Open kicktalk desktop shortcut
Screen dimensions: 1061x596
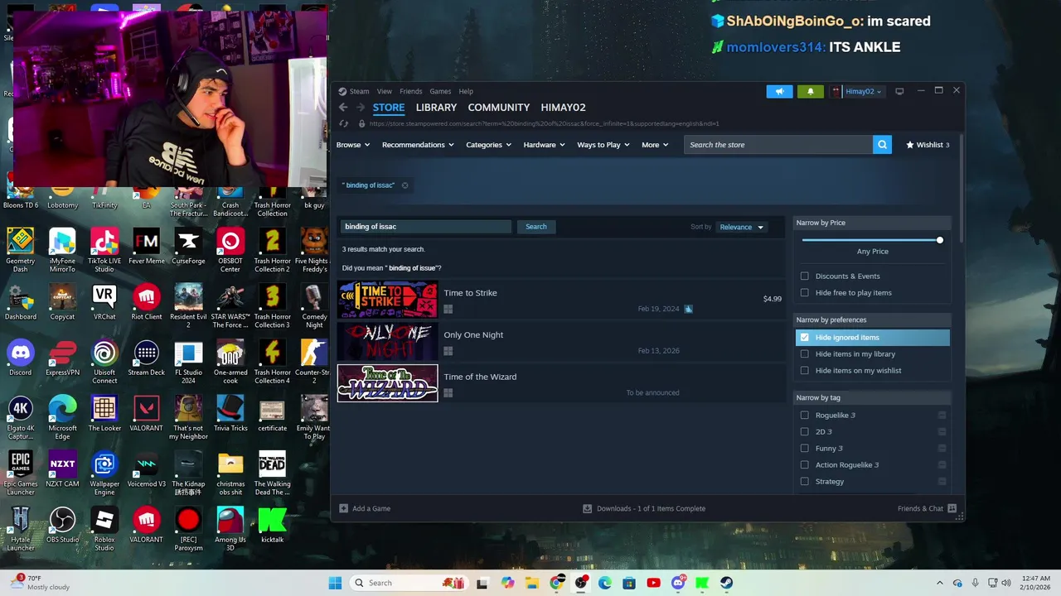pos(272,526)
